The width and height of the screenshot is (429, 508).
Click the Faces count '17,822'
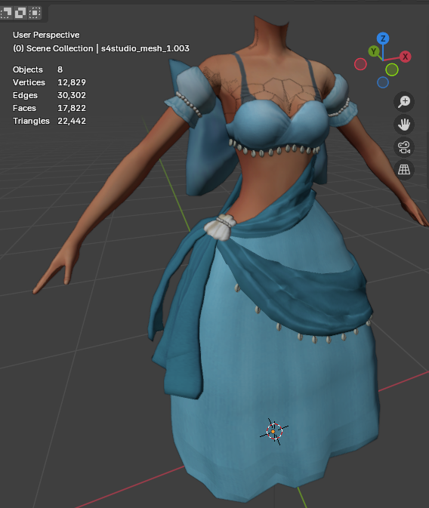pos(72,108)
